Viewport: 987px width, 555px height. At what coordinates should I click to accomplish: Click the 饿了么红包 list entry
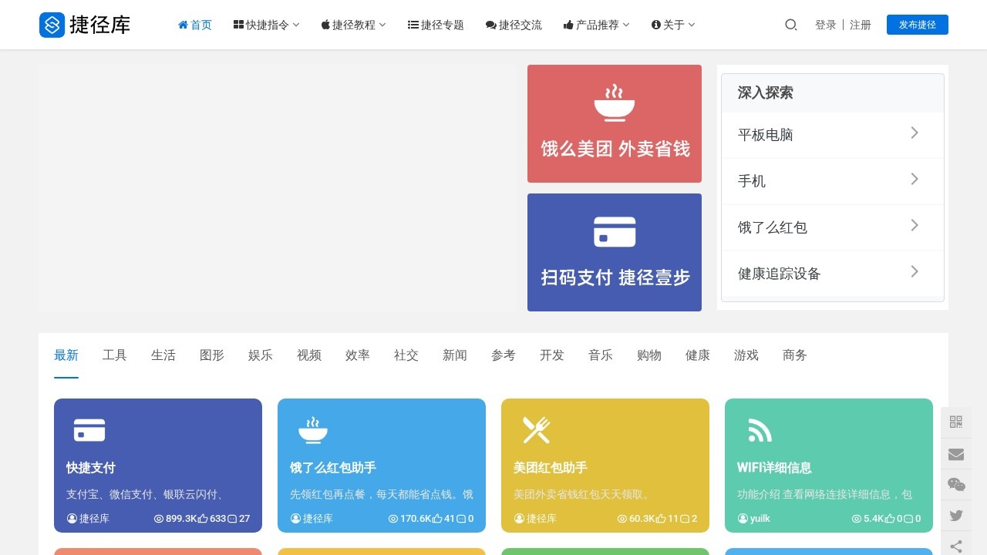pos(833,227)
